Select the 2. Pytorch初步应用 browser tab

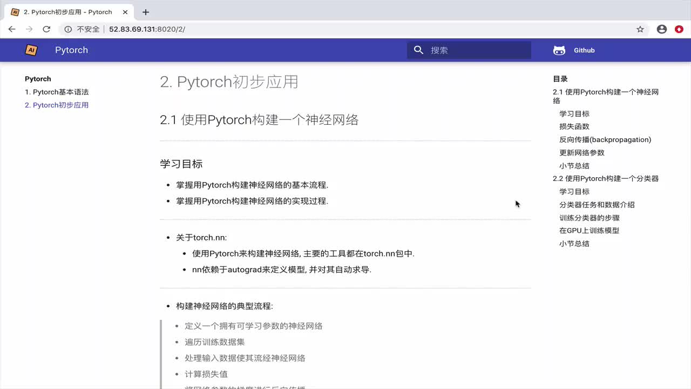[x=68, y=12]
